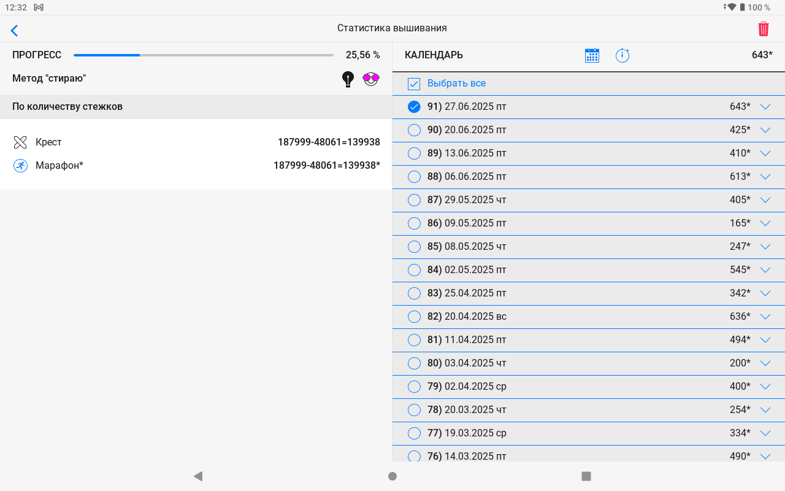Tap the back arrow icon

click(x=15, y=30)
